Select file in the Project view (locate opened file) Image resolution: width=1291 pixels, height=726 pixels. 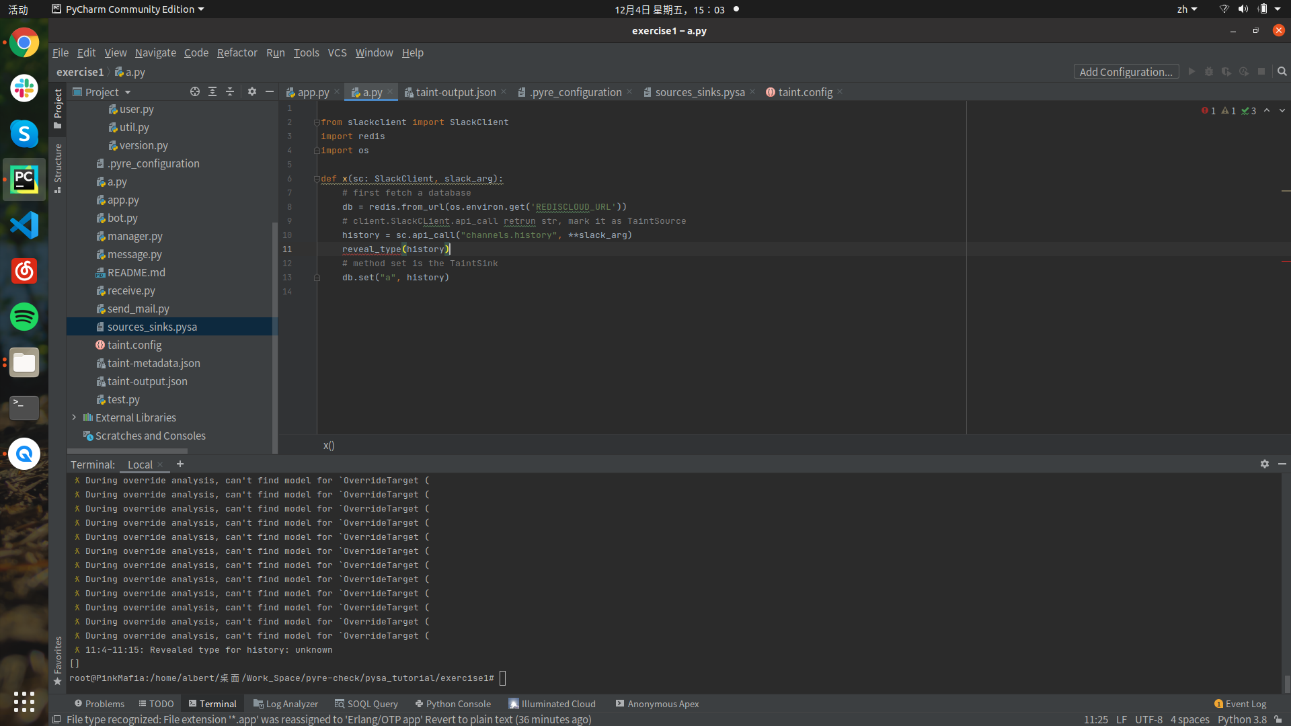click(195, 91)
